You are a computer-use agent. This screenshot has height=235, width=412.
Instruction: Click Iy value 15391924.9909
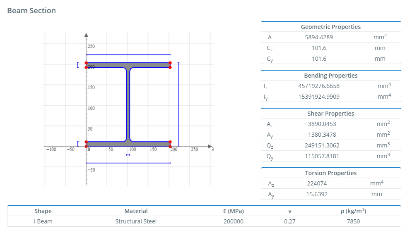[319, 97]
